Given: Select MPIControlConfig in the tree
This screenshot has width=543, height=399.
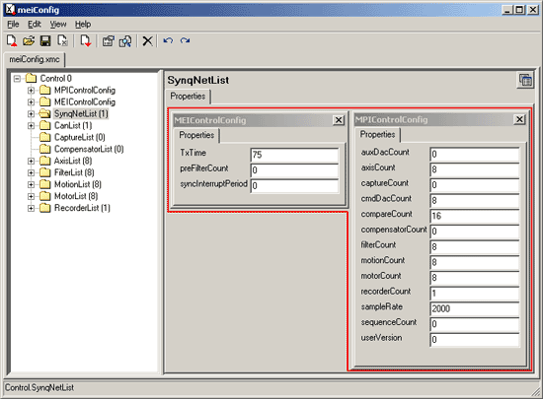Looking at the screenshot, I should (85, 91).
